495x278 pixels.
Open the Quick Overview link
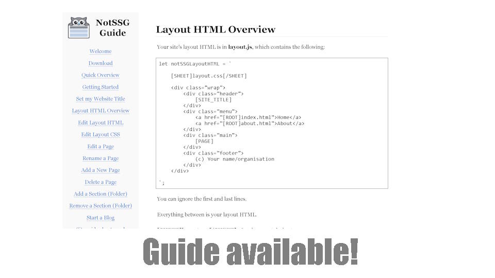point(101,75)
